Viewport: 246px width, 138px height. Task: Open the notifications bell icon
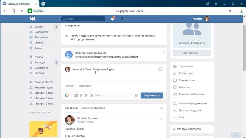click(113, 19)
